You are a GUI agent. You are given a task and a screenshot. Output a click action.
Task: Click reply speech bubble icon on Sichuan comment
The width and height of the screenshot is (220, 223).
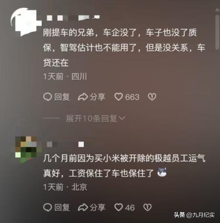click(x=47, y=97)
